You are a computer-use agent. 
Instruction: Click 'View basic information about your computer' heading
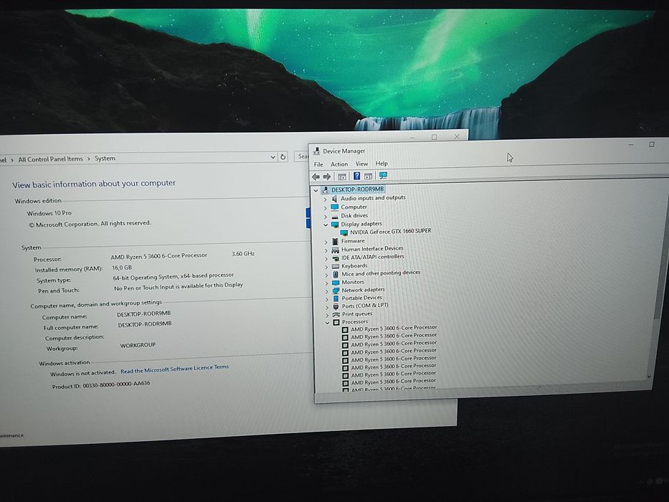click(94, 184)
